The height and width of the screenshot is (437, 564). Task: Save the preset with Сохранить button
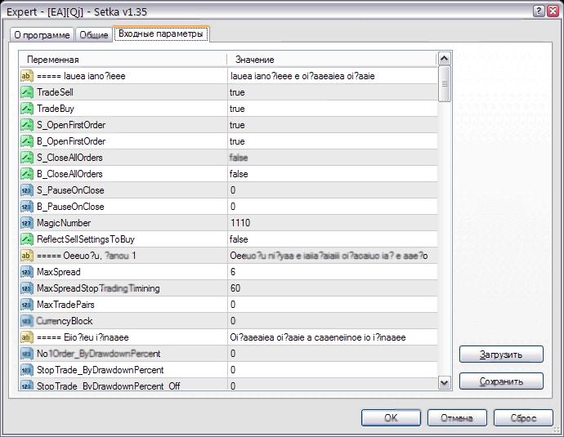click(x=501, y=381)
